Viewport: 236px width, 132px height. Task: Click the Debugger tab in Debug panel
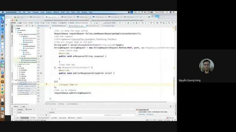(x=20, y=109)
